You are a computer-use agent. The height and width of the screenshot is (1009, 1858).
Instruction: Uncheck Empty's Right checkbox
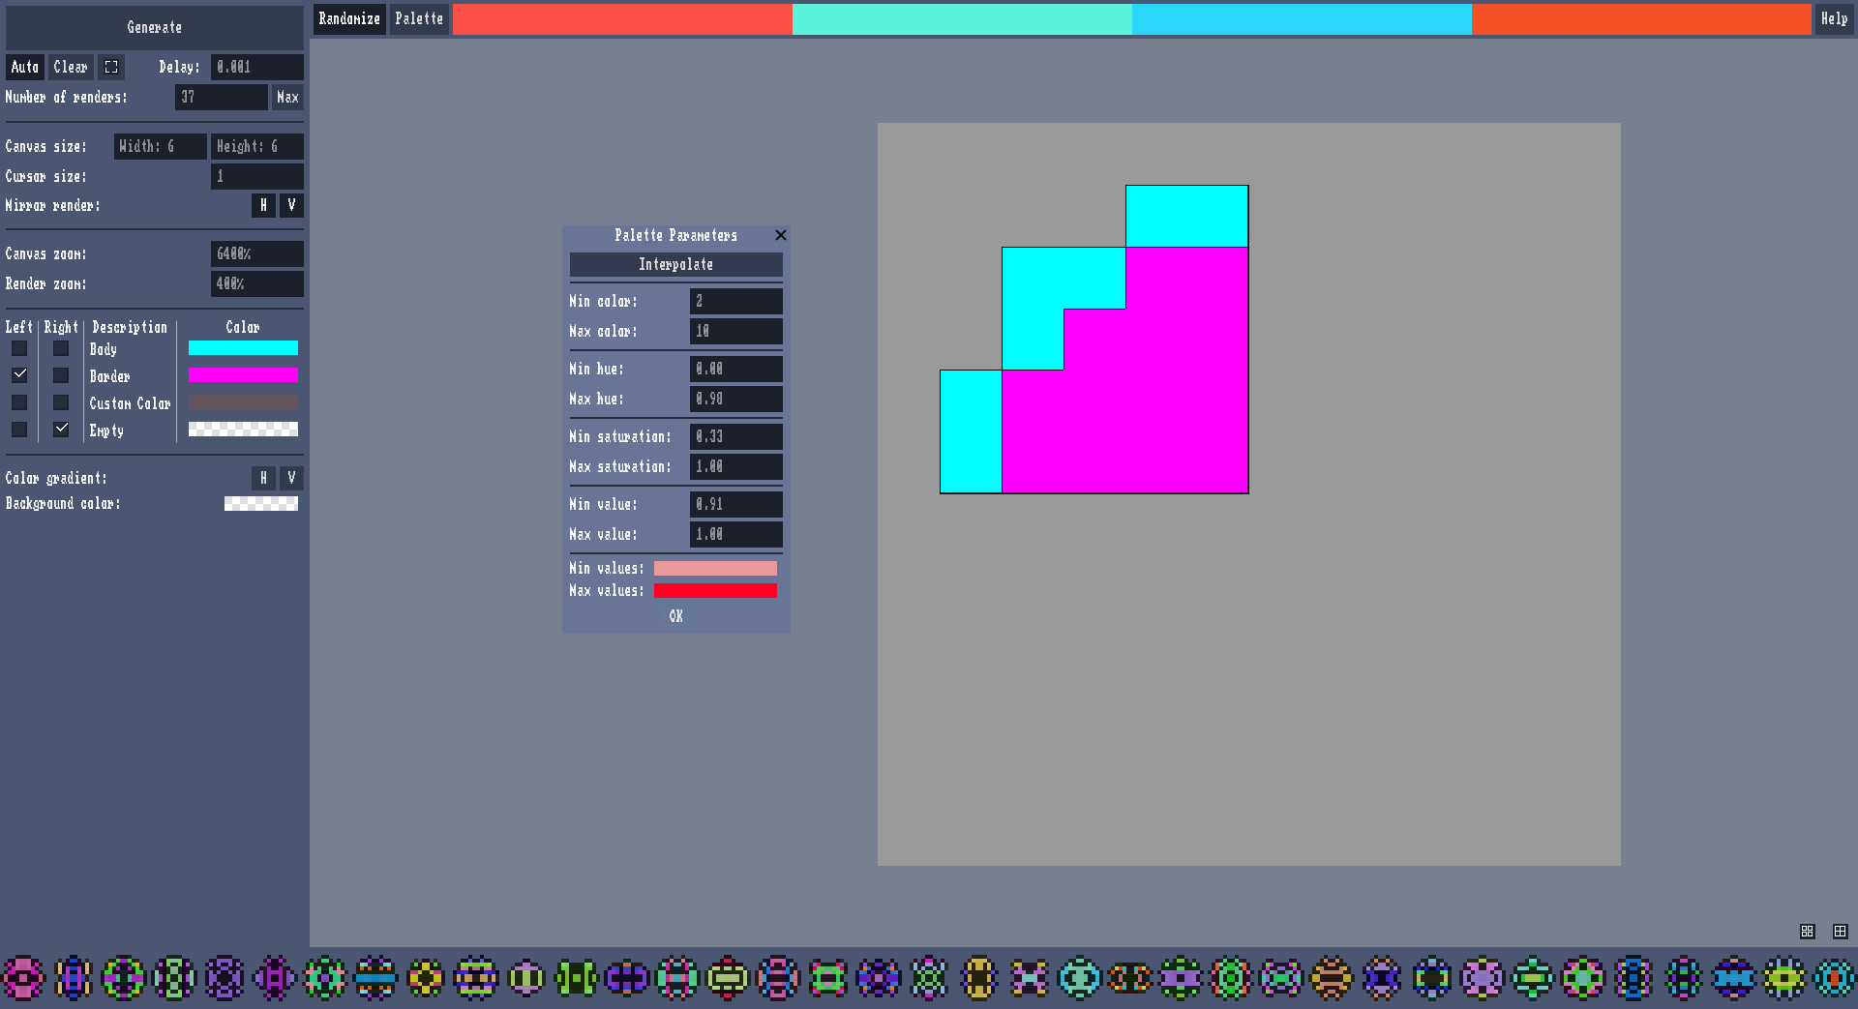pyautogui.click(x=61, y=430)
